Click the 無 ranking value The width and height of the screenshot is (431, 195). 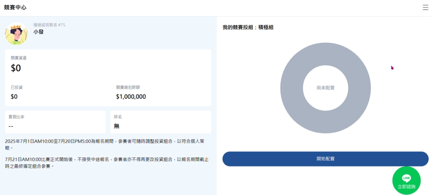click(117, 126)
